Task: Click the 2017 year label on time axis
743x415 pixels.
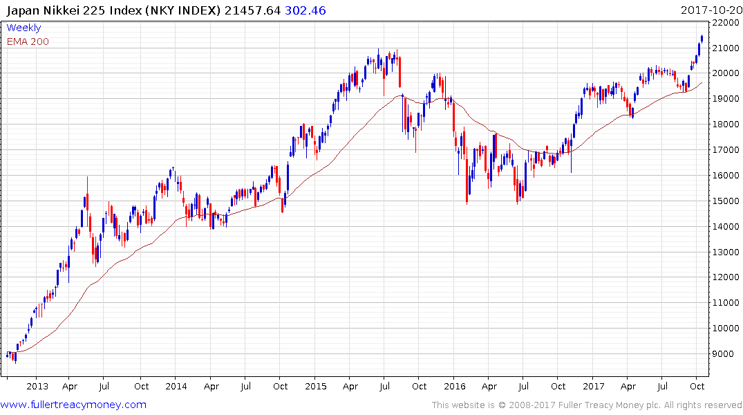Action: pyautogui.click(x=594, y=386)
